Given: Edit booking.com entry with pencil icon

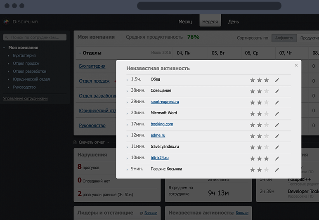Looking at the screenshot, I should coord(277,125).
